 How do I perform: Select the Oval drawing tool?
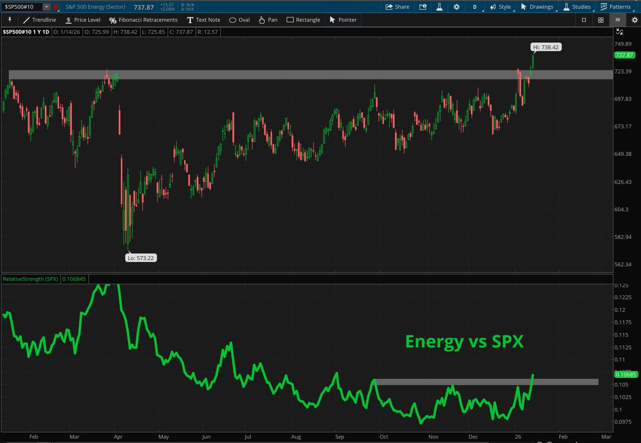pos(239,20)
